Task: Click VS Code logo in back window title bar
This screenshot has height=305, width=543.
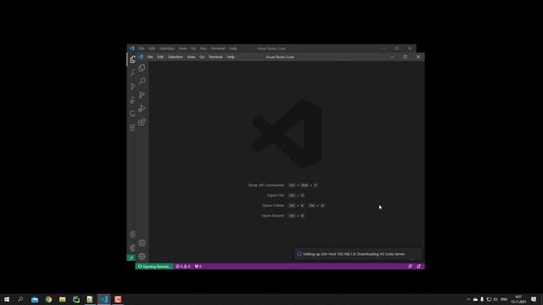Action: pyautogui.click(x=132, y=48)
